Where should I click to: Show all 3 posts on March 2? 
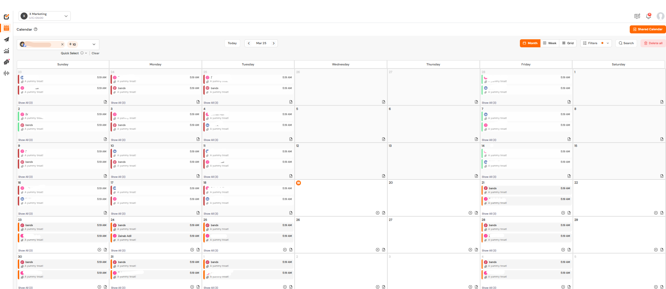pos(25,140)
